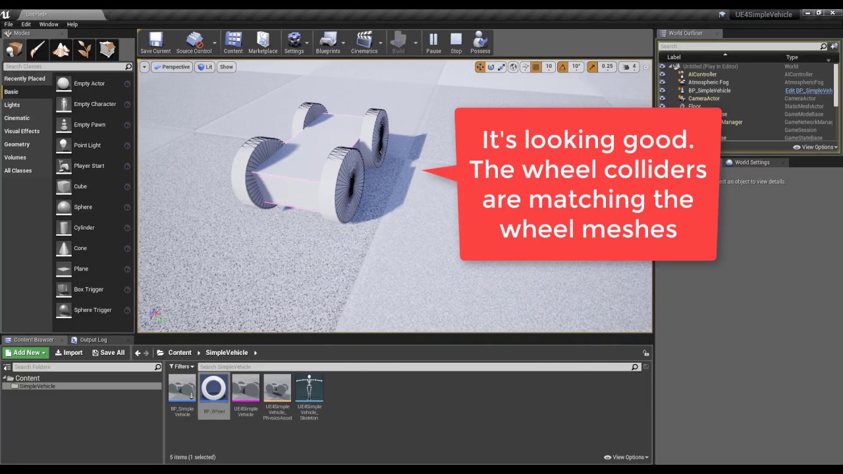
Task: Open Content Browser View Options
Action: point(626,457)
